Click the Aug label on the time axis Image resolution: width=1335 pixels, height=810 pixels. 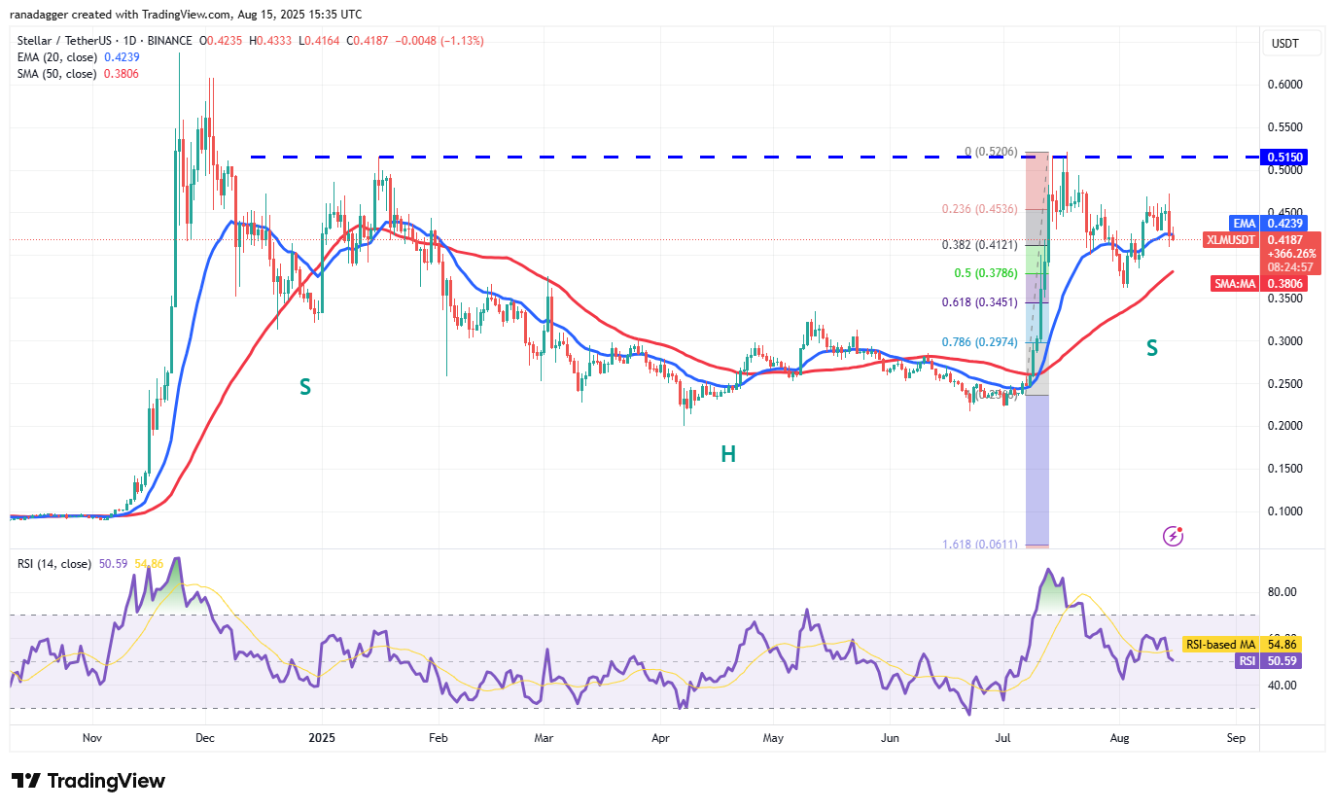(1119, 738)
